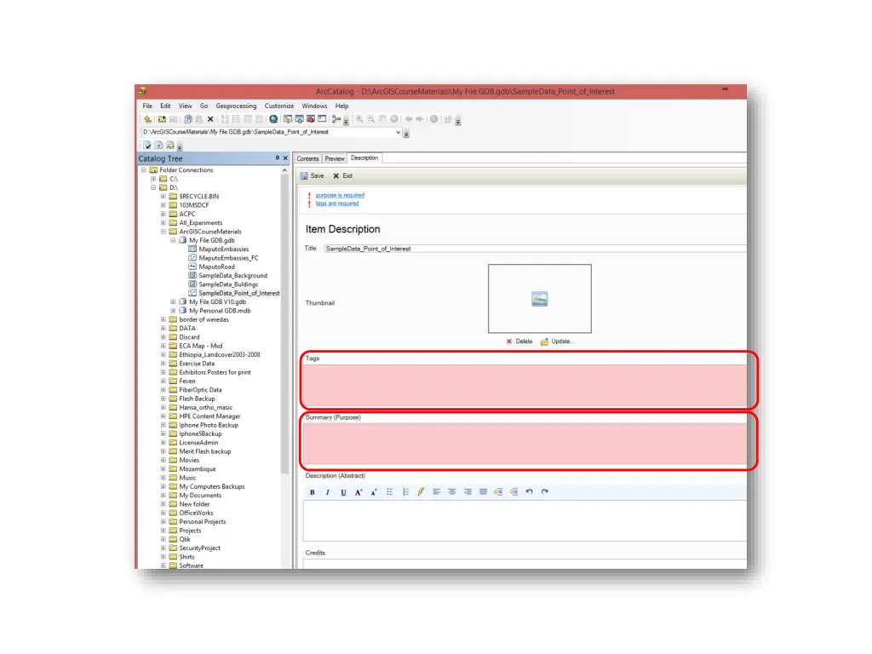Click the Up One Level toolbar icon
Image resolution: width=872 pixels, height=654 pixels.
[x=148, y=119]
